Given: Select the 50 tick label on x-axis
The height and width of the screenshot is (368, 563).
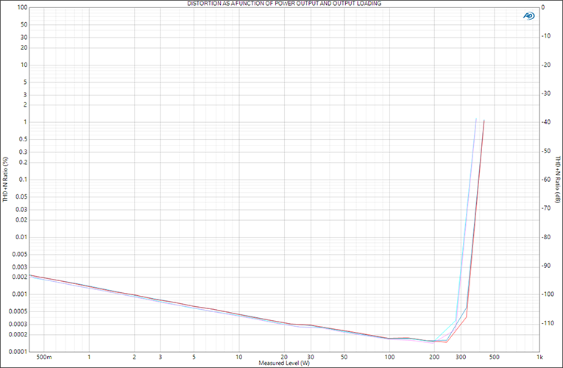Looking at the screenshot, I should (344, 357).
